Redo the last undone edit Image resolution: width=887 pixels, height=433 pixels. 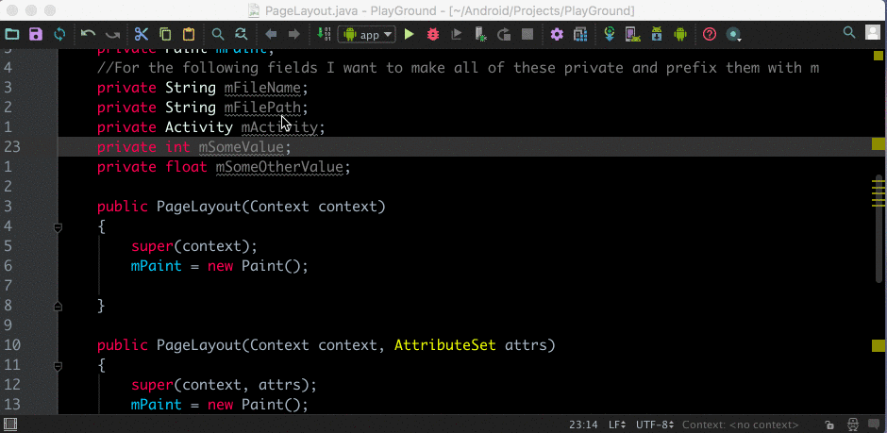[x=112, y=35]
